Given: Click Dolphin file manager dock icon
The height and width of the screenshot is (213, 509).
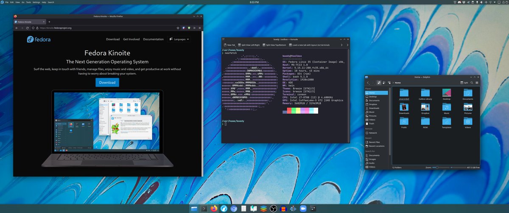Looking at the screenshot, I should (x=194, y=209).
